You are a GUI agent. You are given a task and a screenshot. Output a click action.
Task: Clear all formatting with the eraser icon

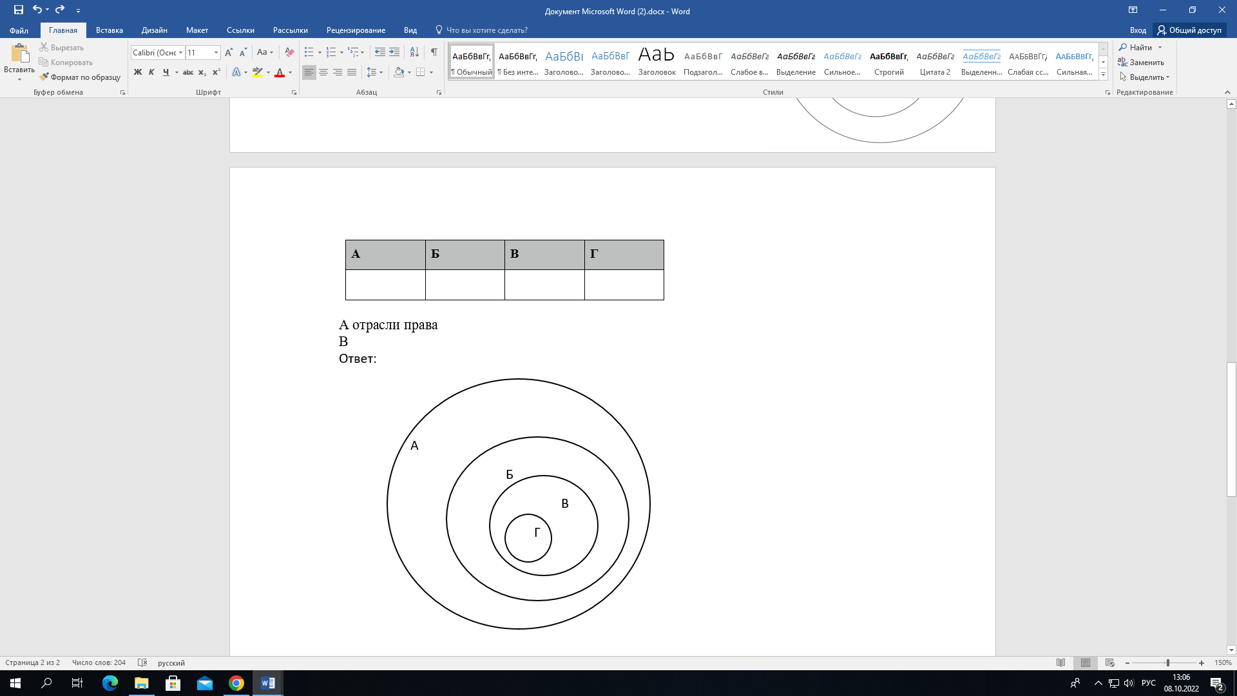click(x=289, y=52)
